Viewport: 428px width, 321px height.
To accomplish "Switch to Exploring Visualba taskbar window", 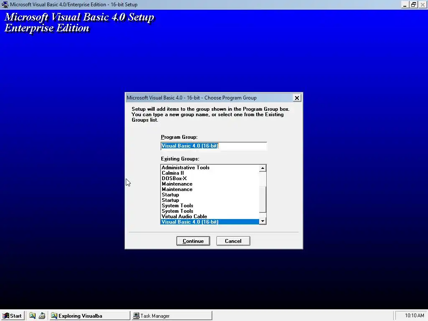I will [x=90, y=316].
